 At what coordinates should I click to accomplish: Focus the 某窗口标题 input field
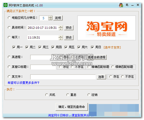tap(43, 67)
